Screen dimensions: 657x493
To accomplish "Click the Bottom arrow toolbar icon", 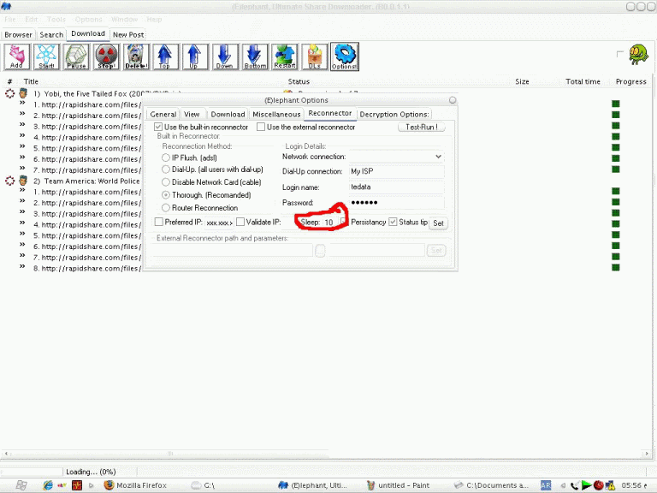I will (x=255, y=56).
